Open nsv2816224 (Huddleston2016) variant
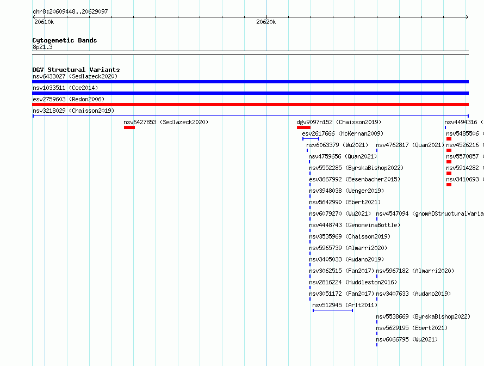The height and width of the screenshot is (366, 484). 353,282
